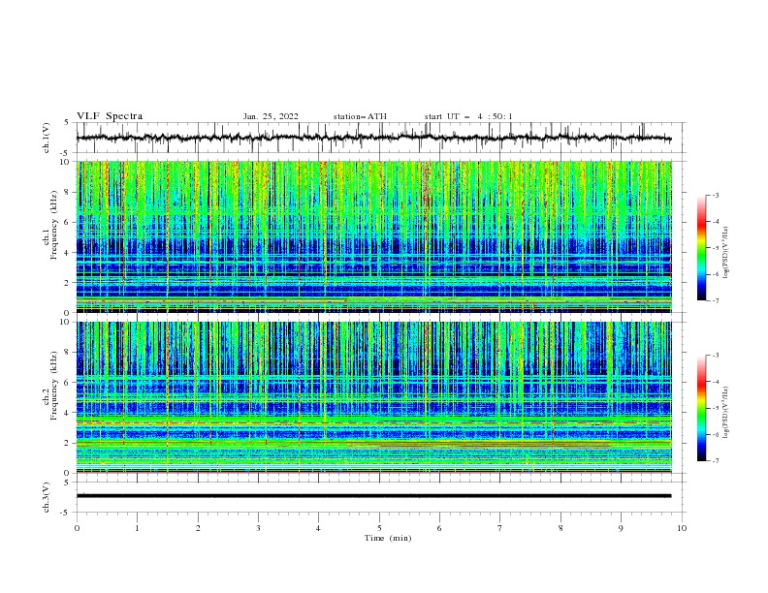Click the "station=ATH" header label

click(360, 116)
